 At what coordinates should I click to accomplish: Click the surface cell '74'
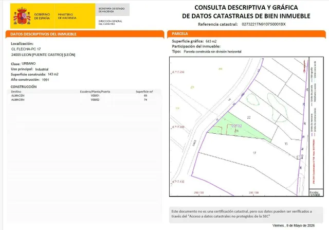(x=145, y=100)
